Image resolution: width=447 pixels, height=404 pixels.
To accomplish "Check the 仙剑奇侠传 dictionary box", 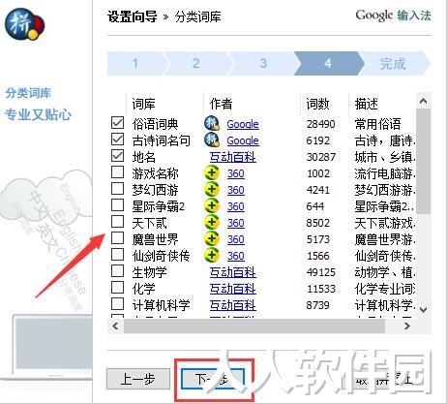I will tap(117, 255).
